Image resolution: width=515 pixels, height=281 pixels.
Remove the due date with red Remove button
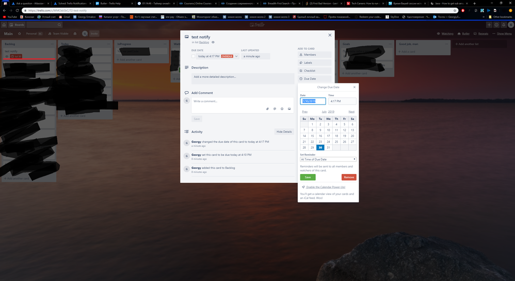point(349,177)
